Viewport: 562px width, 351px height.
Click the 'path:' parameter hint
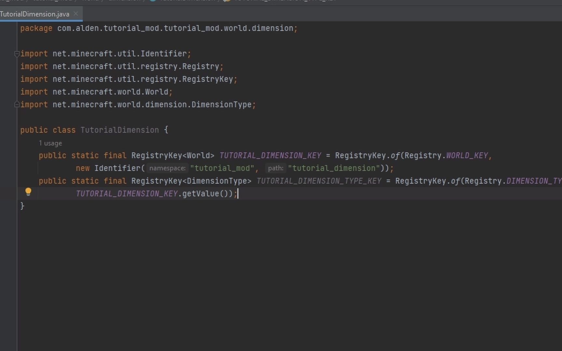275,168
